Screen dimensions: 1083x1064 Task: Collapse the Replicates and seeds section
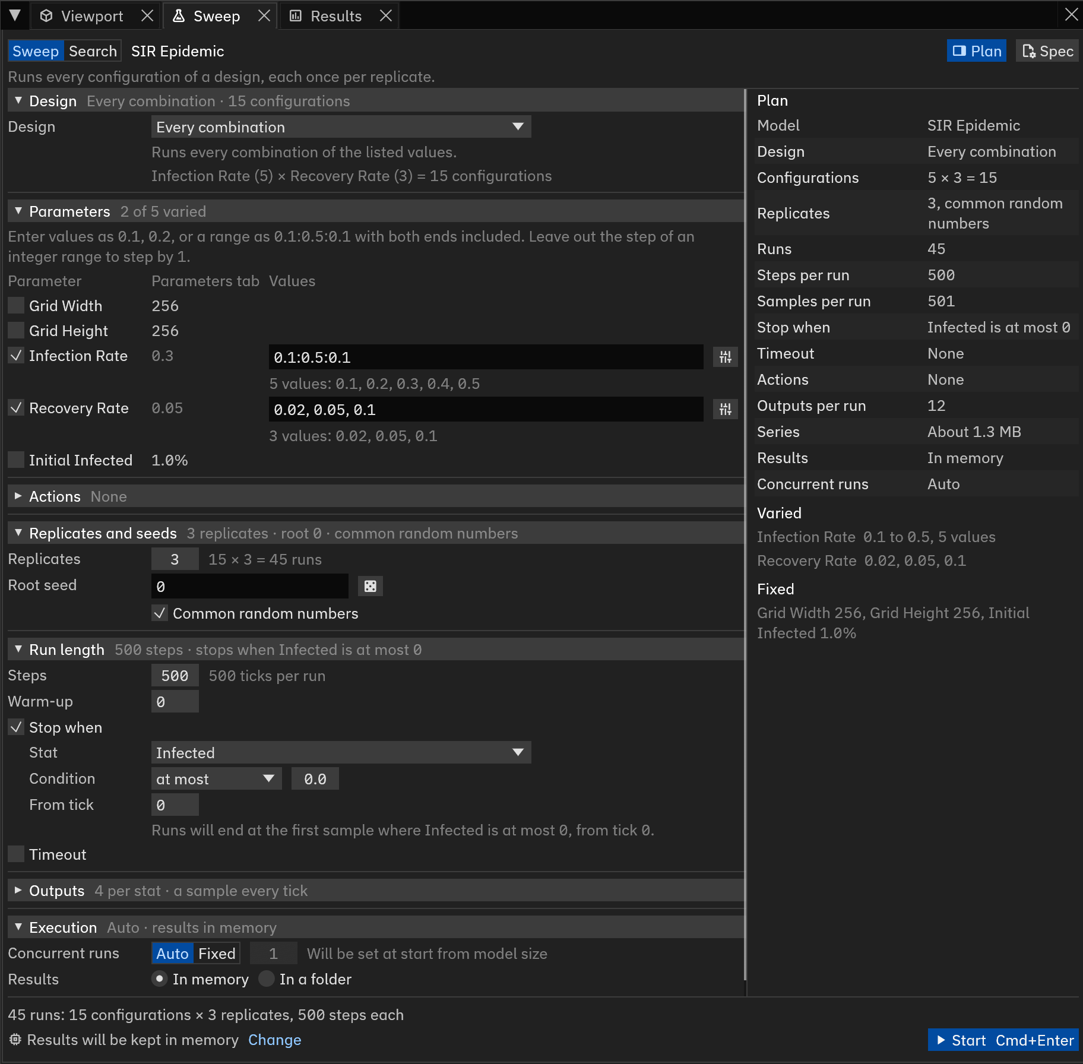point(375,533)
